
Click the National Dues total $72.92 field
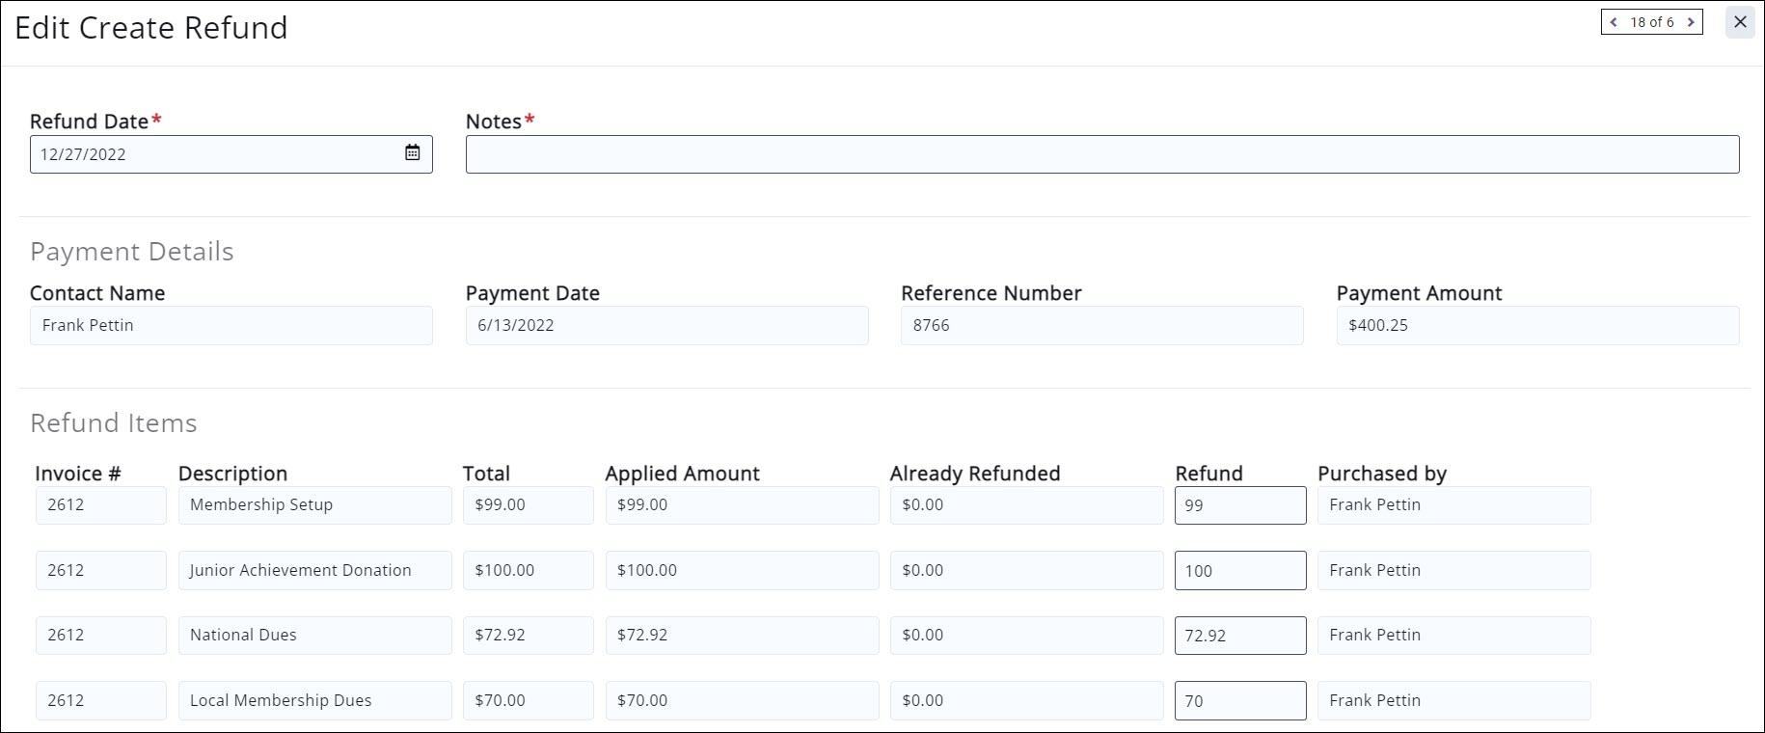coord(528,636)
